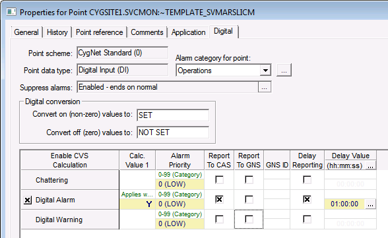Click the Applies w... cell for Digital Alarm

[137, 194]
